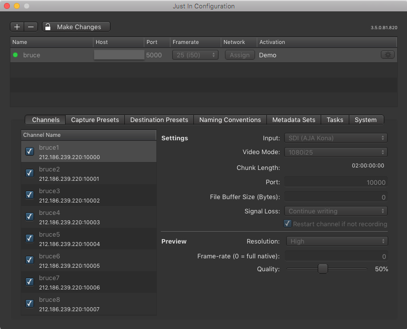
Task: Click the Quality slider handle
Action: 323,269
